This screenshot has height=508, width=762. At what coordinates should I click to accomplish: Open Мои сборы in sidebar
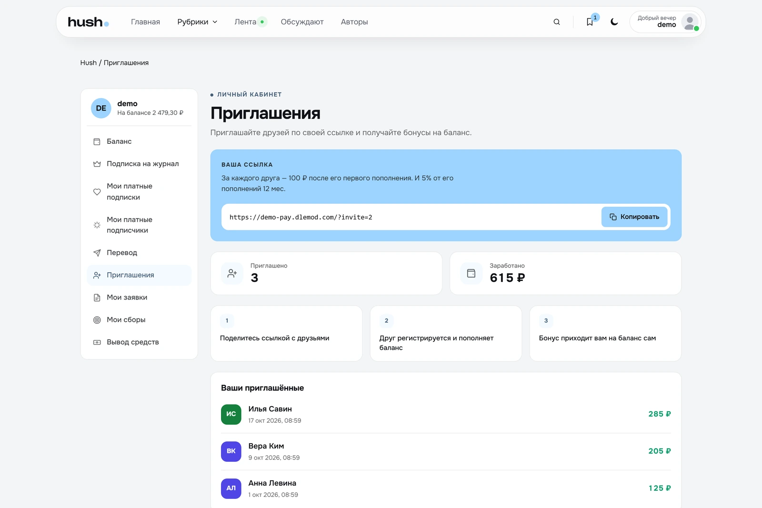139,320
